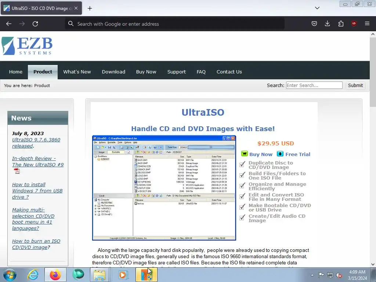376x282 pixels.
Task: Open the PDF icon under In-depth Review
Action: (17, 171)
